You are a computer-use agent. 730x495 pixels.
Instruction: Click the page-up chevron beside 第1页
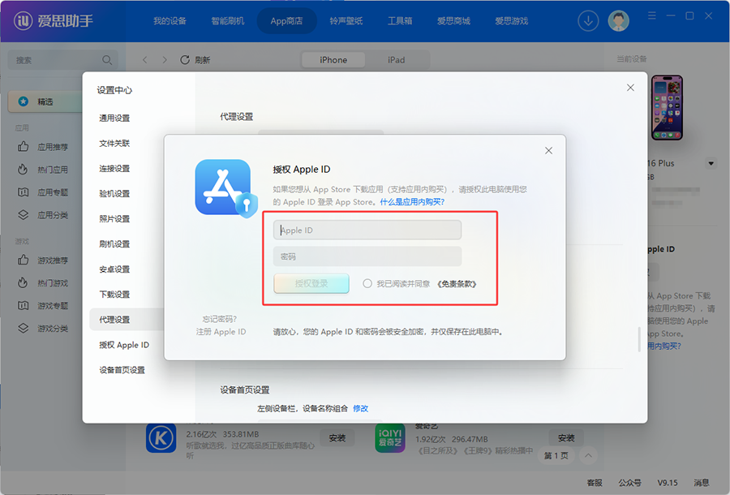pyautogui.click(x=588, y=455)
